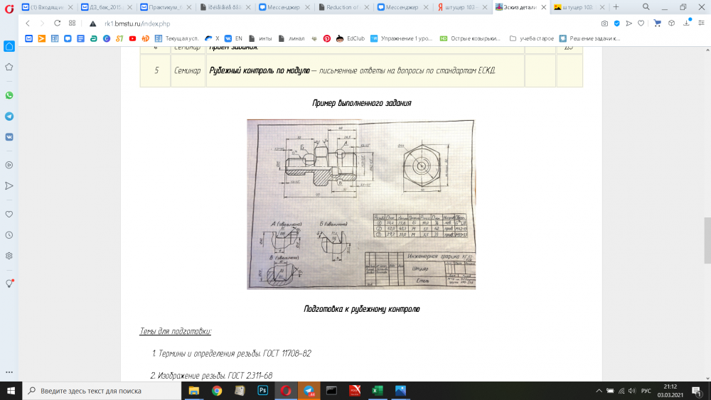
Task: Open the VK EN bookmark
Action: pyautogui.click(x=233, y=38)
